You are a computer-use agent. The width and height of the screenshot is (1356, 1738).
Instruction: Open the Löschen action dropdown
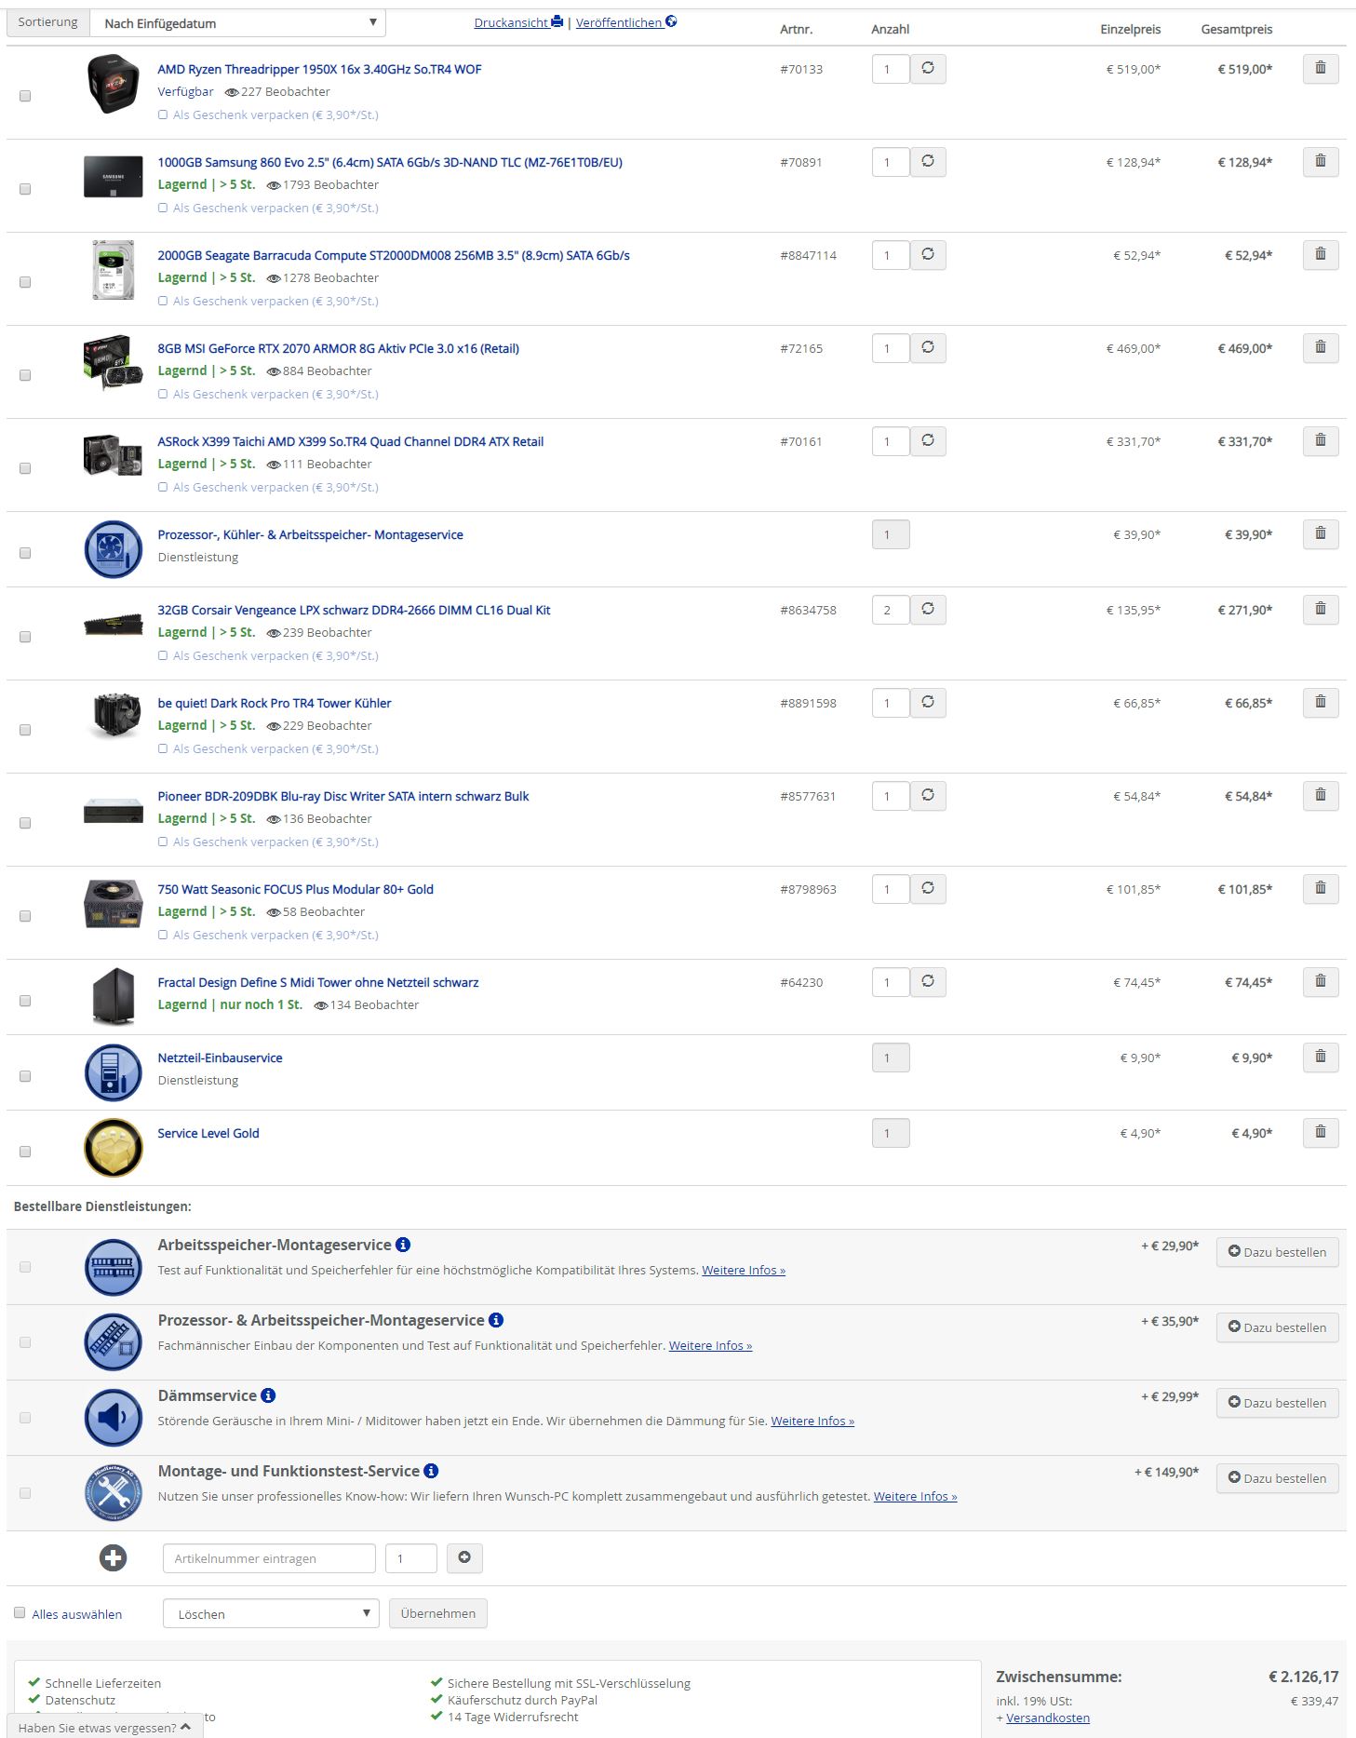(x=271, y=1613)
